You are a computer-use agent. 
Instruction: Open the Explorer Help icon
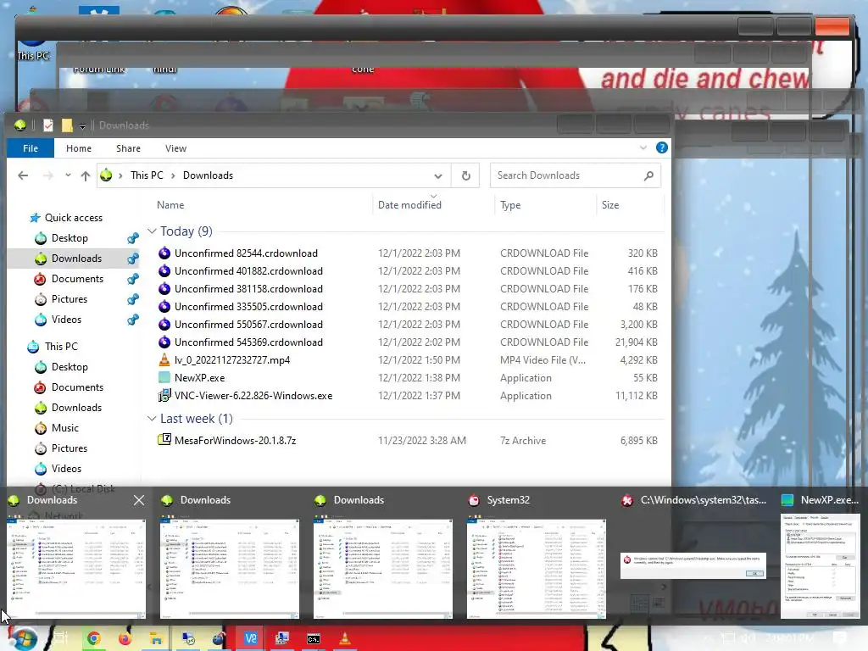tap(661, 147)
